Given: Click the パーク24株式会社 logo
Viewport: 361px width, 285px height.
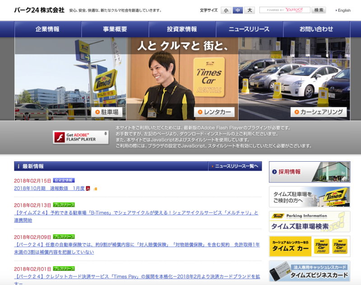Looking at the screenshot, I should (39, 10).
